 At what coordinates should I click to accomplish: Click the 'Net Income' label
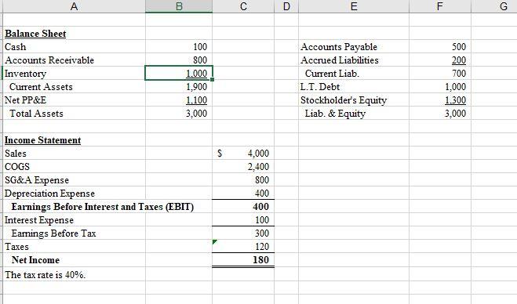click(x=35, y=260)
